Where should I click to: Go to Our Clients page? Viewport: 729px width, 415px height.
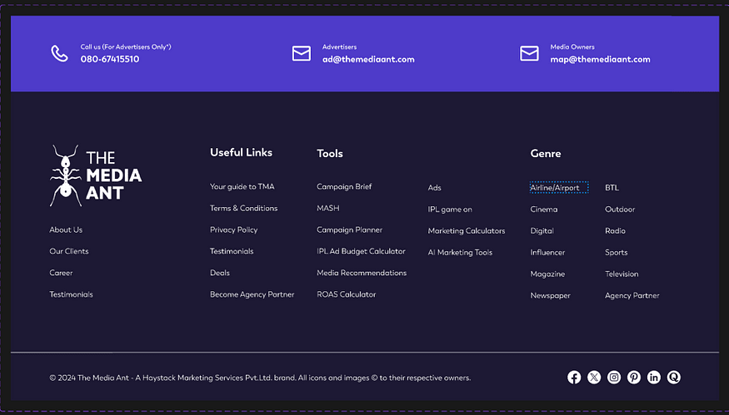(x=69, y=251)
